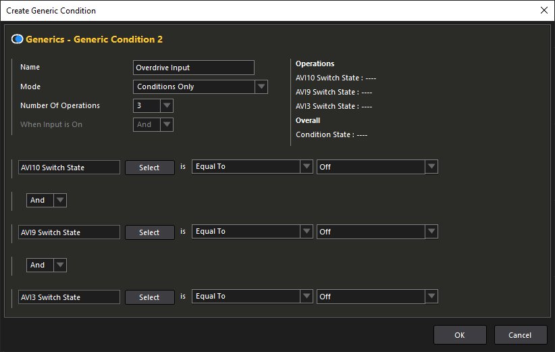
Task: Click Select button for AVI10 Switch State
Action: pos(150,168)
